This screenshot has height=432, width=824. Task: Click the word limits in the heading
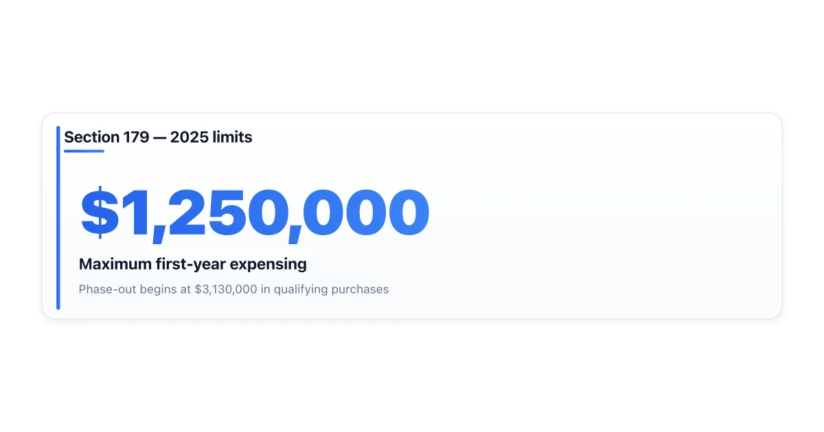click(233, 137)
